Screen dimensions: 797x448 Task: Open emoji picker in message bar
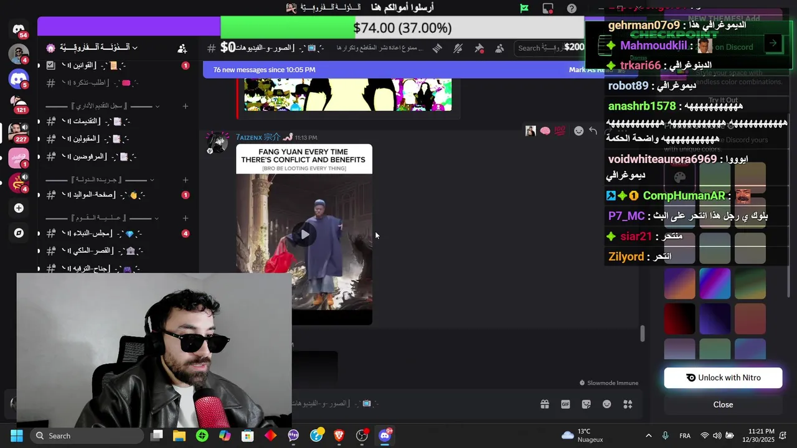pos(607,404)
